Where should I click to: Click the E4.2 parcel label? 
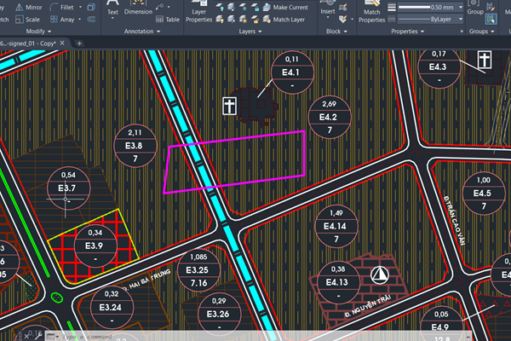(329, 117)
